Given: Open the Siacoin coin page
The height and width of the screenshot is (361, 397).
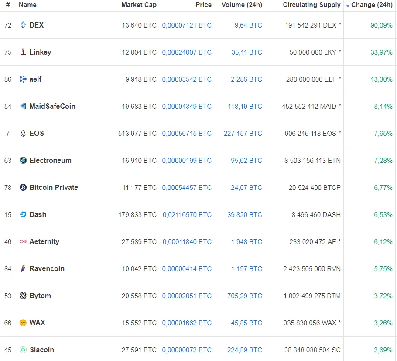Looking at the screenshot, I should (x=42, y=350).
